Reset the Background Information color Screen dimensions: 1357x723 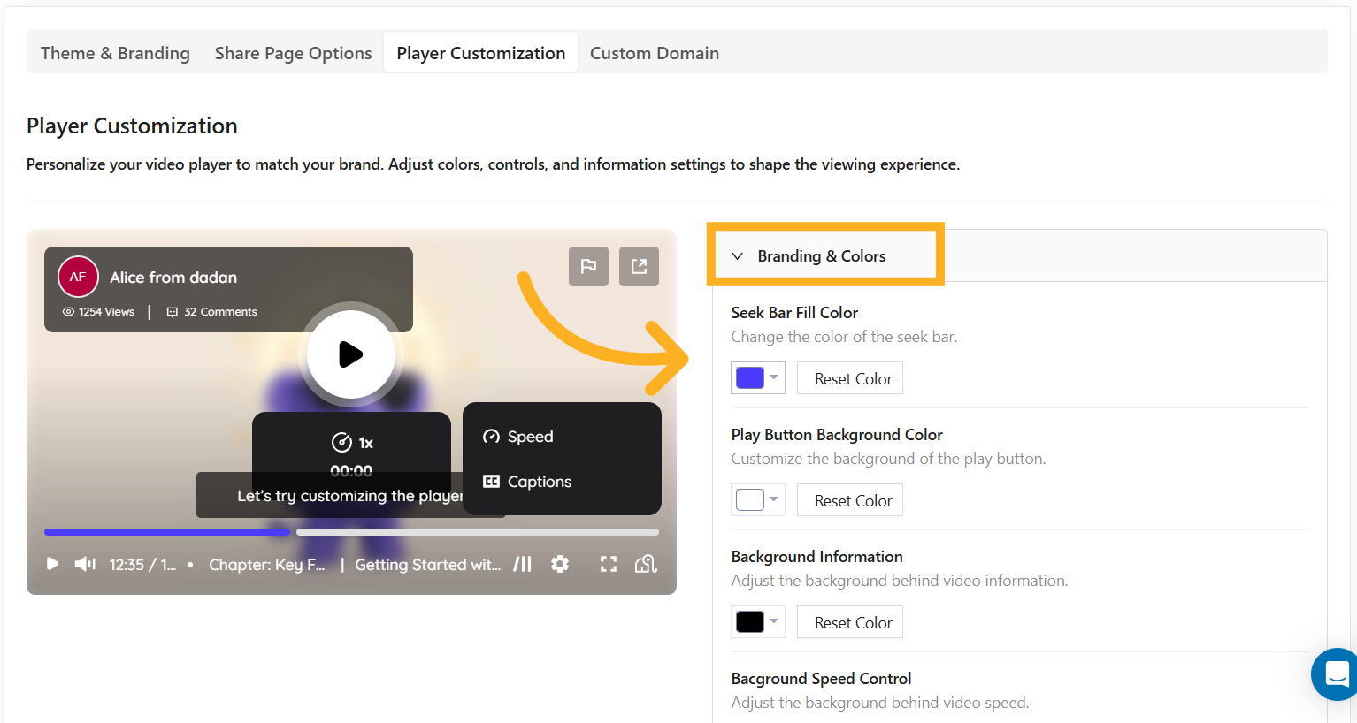[849, 621]
